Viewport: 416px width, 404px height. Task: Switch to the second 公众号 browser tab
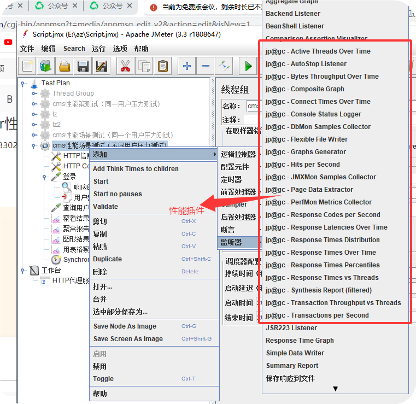(x=110, y=6)
